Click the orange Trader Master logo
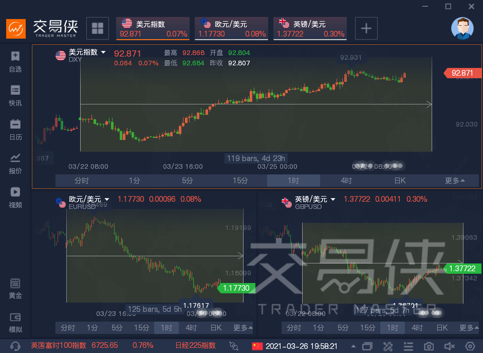Image resolution: width=483 pixels, height=353 pixels. [16, 29]
